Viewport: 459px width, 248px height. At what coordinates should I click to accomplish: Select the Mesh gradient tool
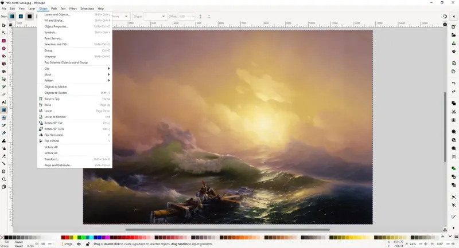[x=4, y=118]
